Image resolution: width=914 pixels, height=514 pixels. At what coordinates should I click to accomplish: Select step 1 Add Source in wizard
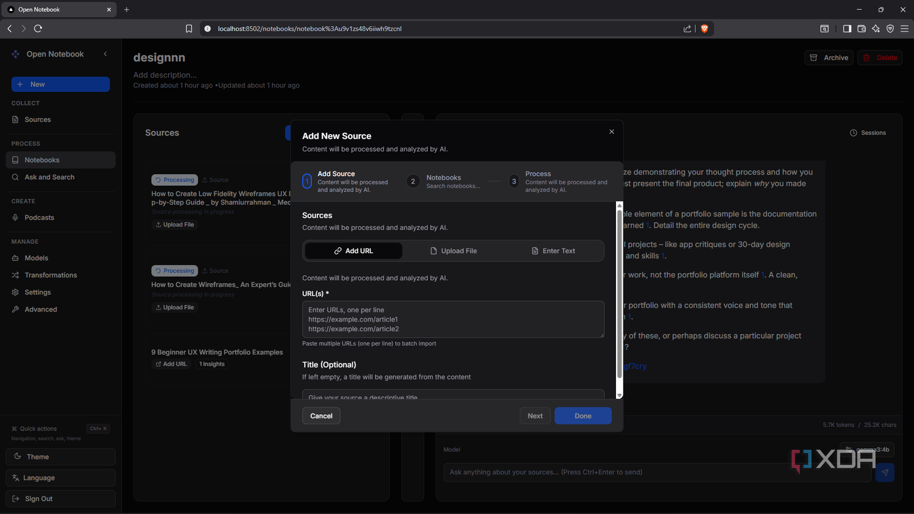[346, 181]
